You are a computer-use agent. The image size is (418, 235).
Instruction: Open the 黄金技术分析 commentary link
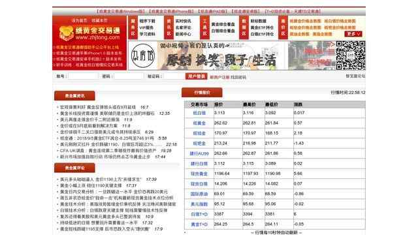[x=118, y=204]
